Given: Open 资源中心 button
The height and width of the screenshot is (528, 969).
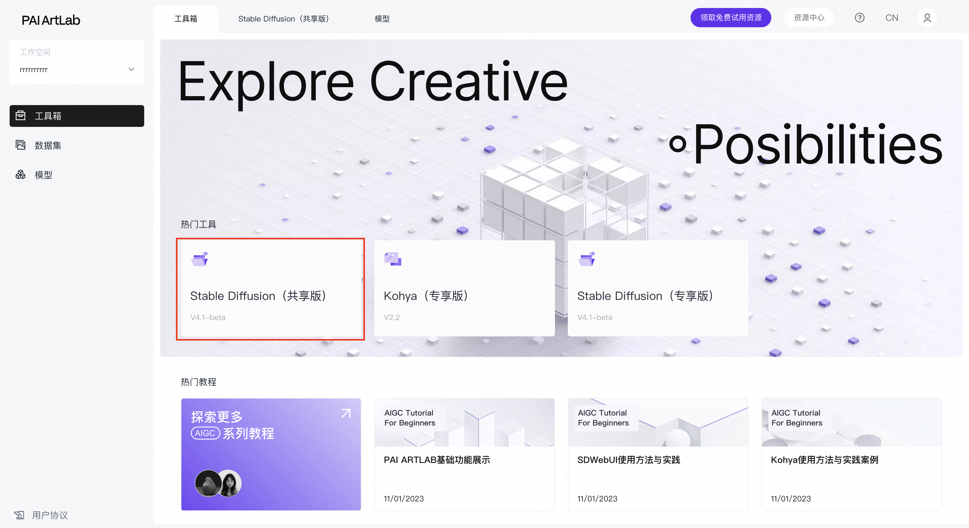Looking at the screenshot, I should point(809,18).
